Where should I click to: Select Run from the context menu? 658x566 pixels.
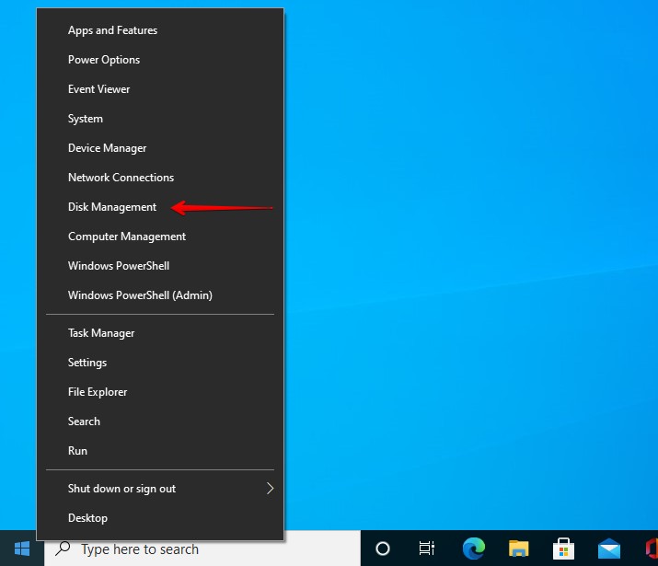(78, 451)
